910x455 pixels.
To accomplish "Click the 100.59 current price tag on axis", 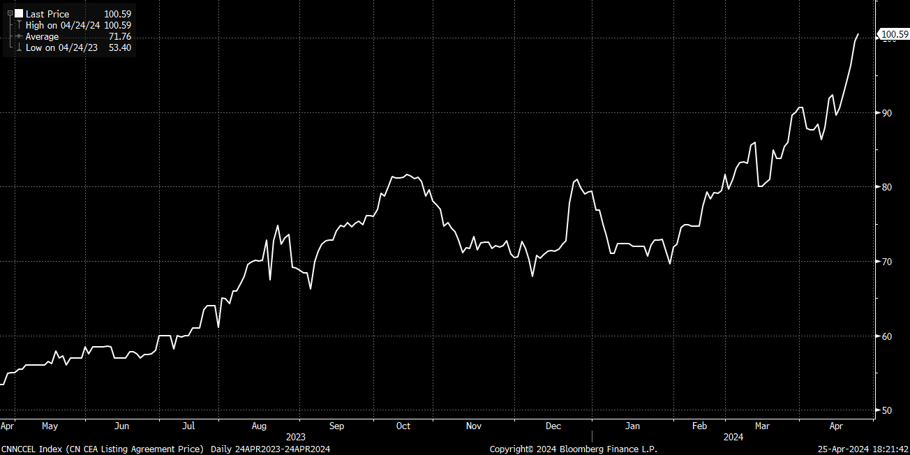I will pyautogui.click(x=895, y=34).
